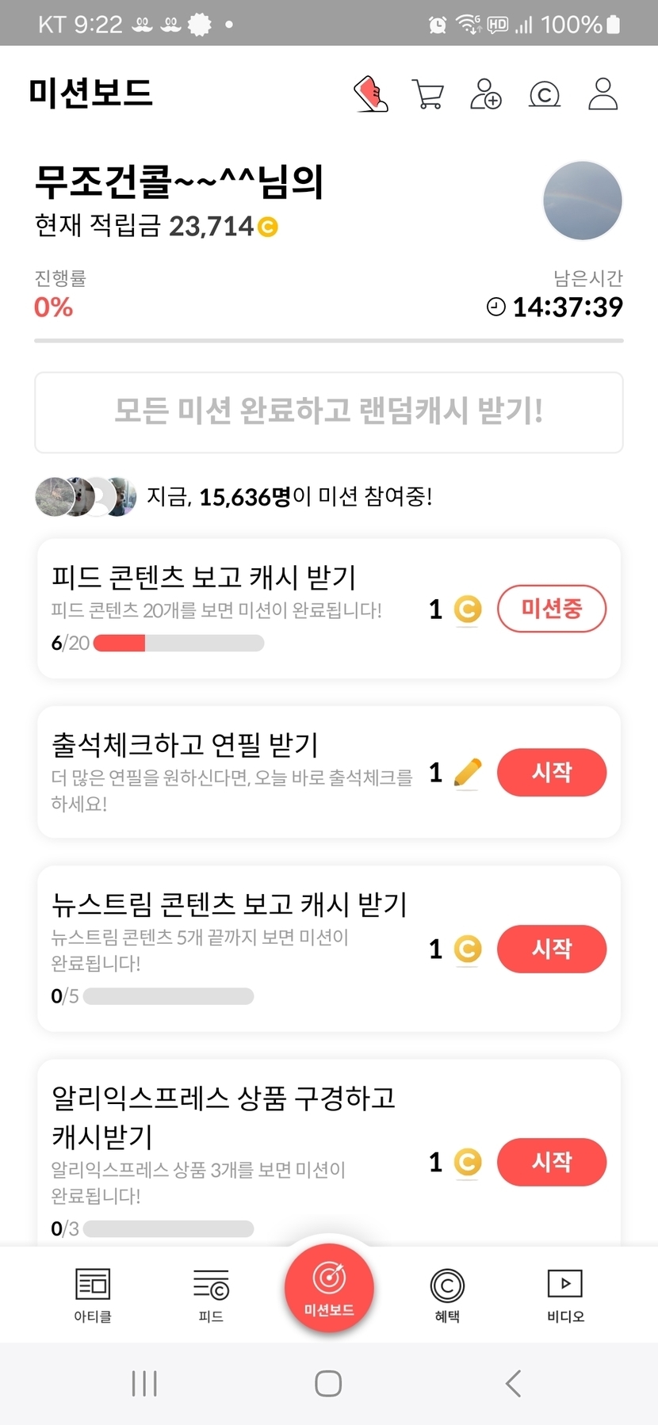The image size is (658, 1425).
Task: Open my profile icon
Action: coord(603,94)
